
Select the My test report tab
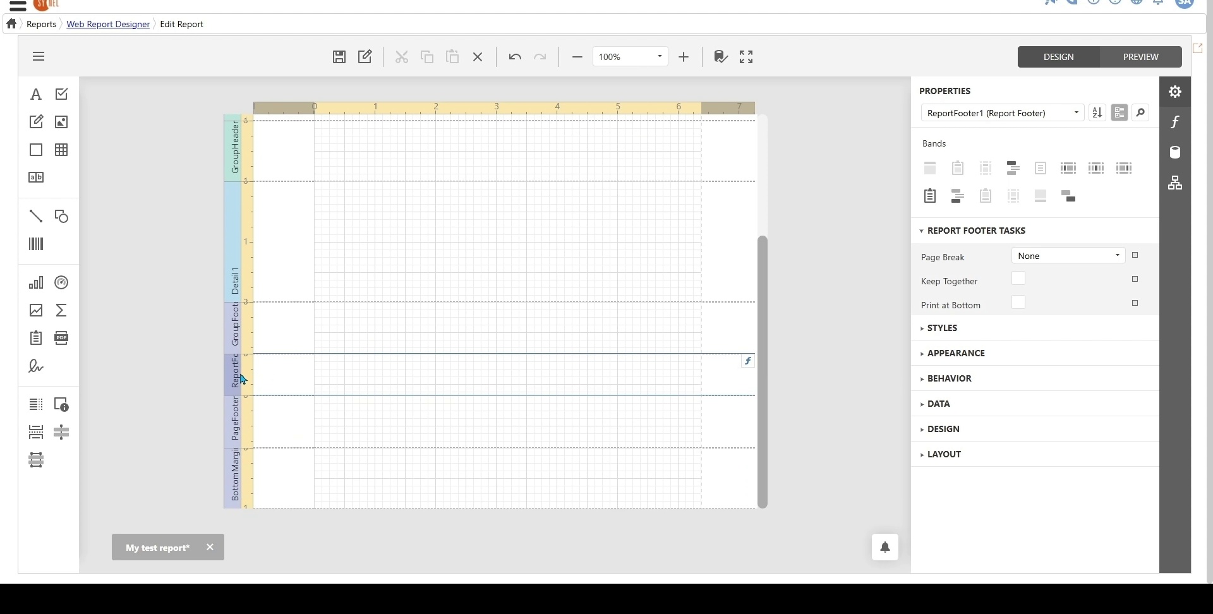click(x=158, y=548)
